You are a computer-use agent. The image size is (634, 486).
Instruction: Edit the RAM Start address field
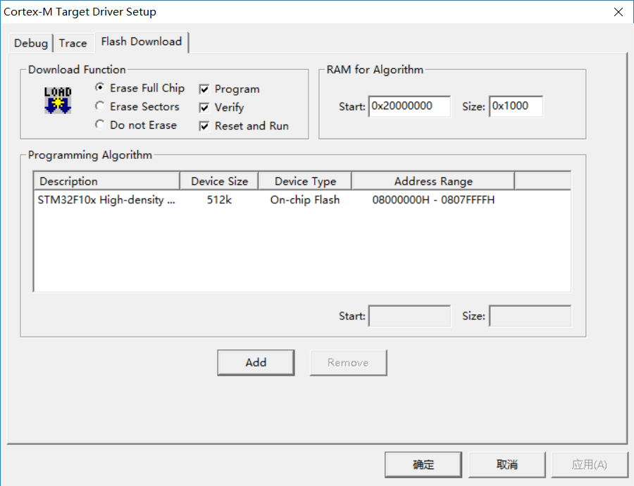pyautogui.click(x=409, y=105)
